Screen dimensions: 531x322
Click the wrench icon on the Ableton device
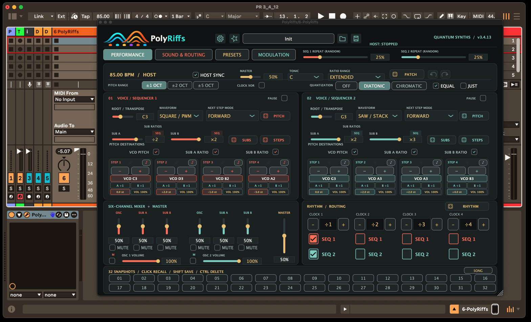pos(26,215)
